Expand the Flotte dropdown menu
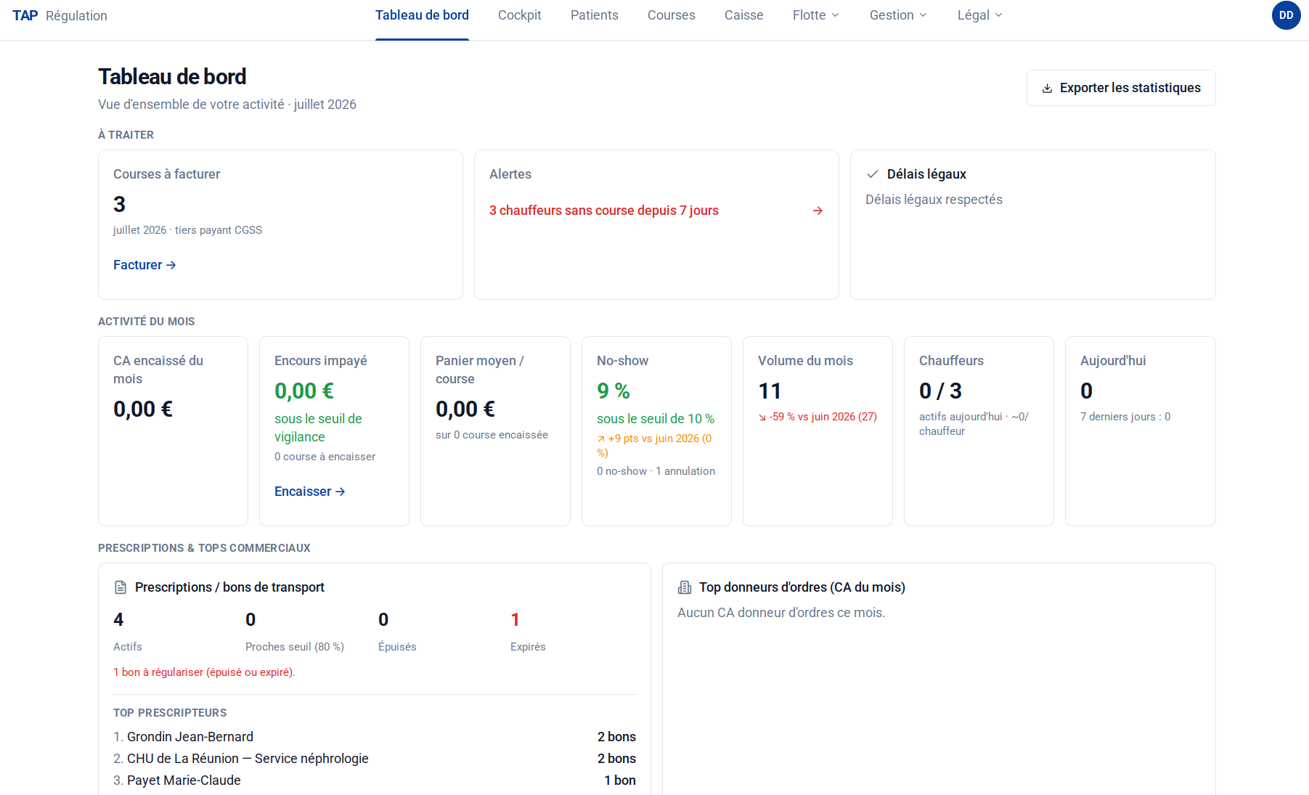Image resolution: width=1309 pixels, height=795 pixels. click(x=816, y=15)
